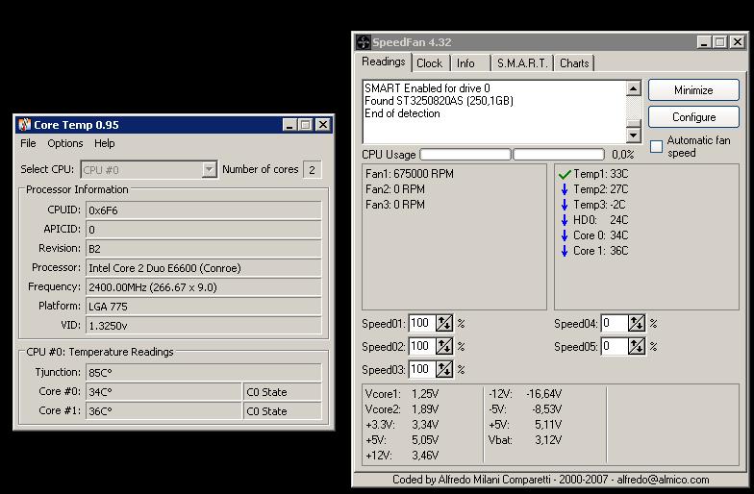Open the Options menu in Core Temp
This screenshot has width=754, height=494.
point(64,143)
